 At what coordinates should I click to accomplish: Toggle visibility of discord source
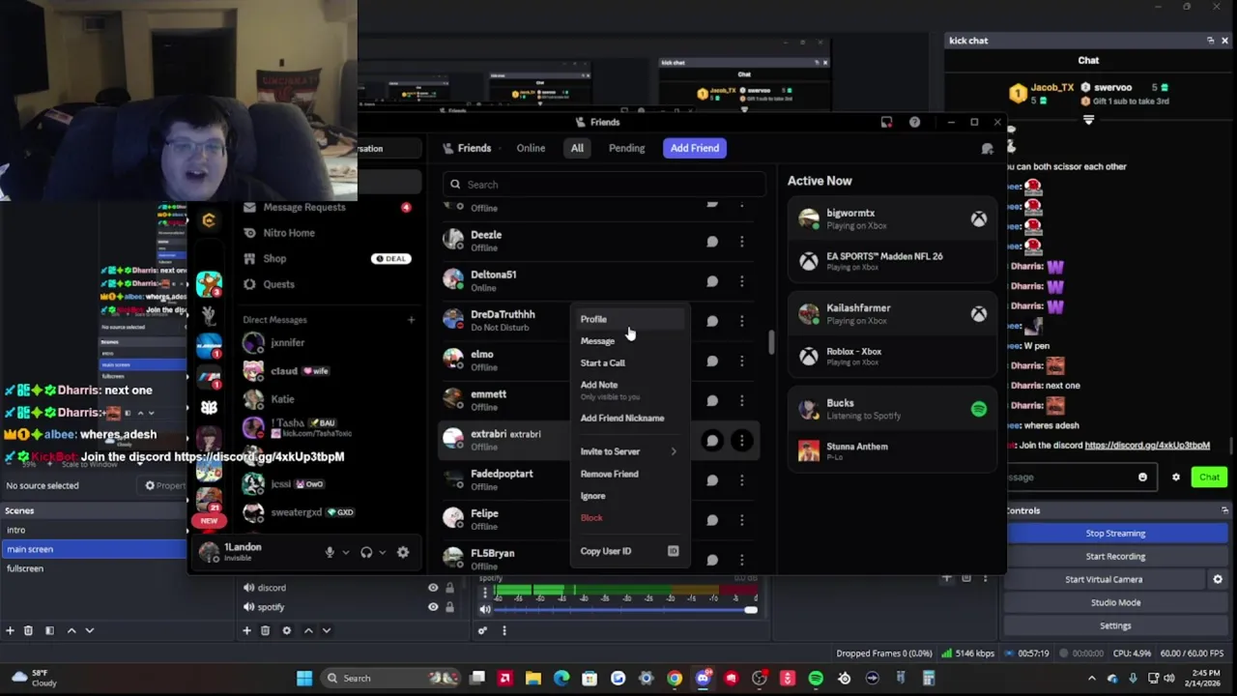pos(433,588)
